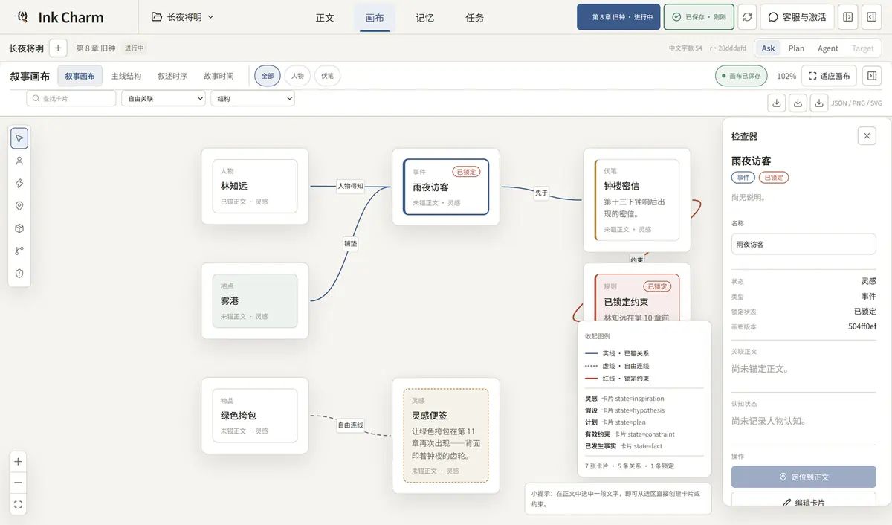The height and width of the screenshot is (525, 892).
Task: Choose the item box card tool
Action: (x=19, y=228)
